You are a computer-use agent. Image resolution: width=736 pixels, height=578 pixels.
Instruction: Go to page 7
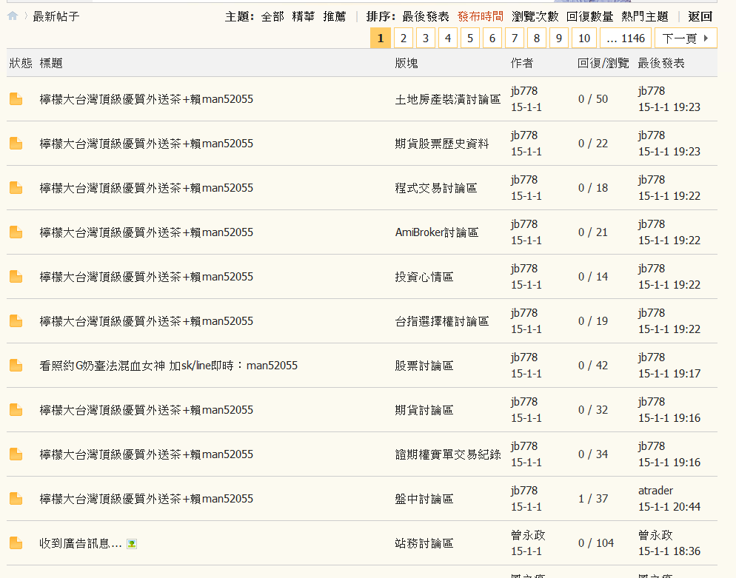515,38
